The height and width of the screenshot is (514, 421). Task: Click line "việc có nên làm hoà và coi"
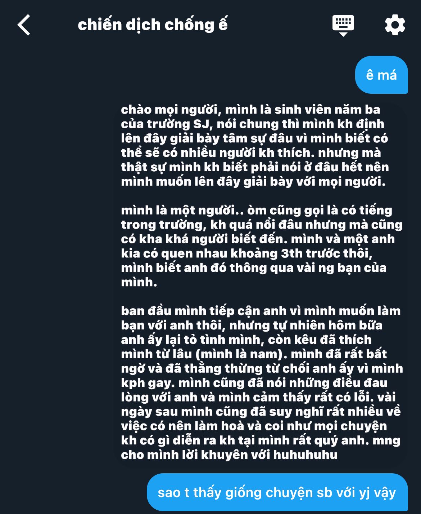tap(254, 426)
